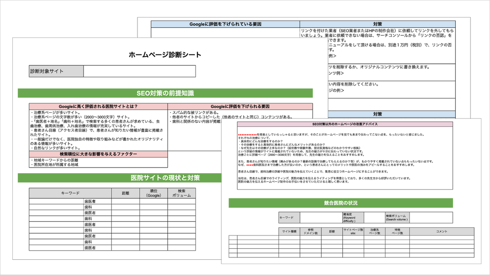Select the ホームページ診断シート title text

pyautogui.click(x=165, y=55)
